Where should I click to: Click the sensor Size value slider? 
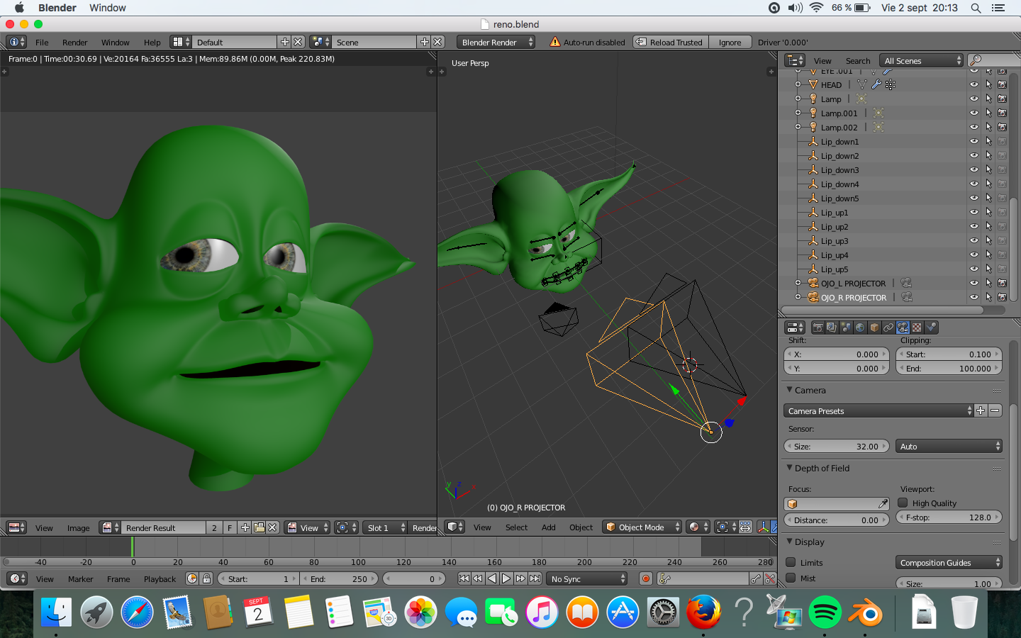point(837,446)
